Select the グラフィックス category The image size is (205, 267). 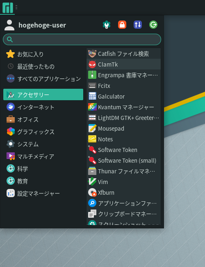[x=43, y=132]
